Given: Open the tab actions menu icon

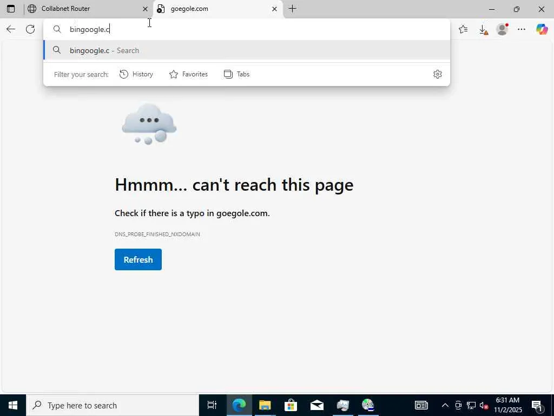Looking at the screenshot, I should click(11, 9).
